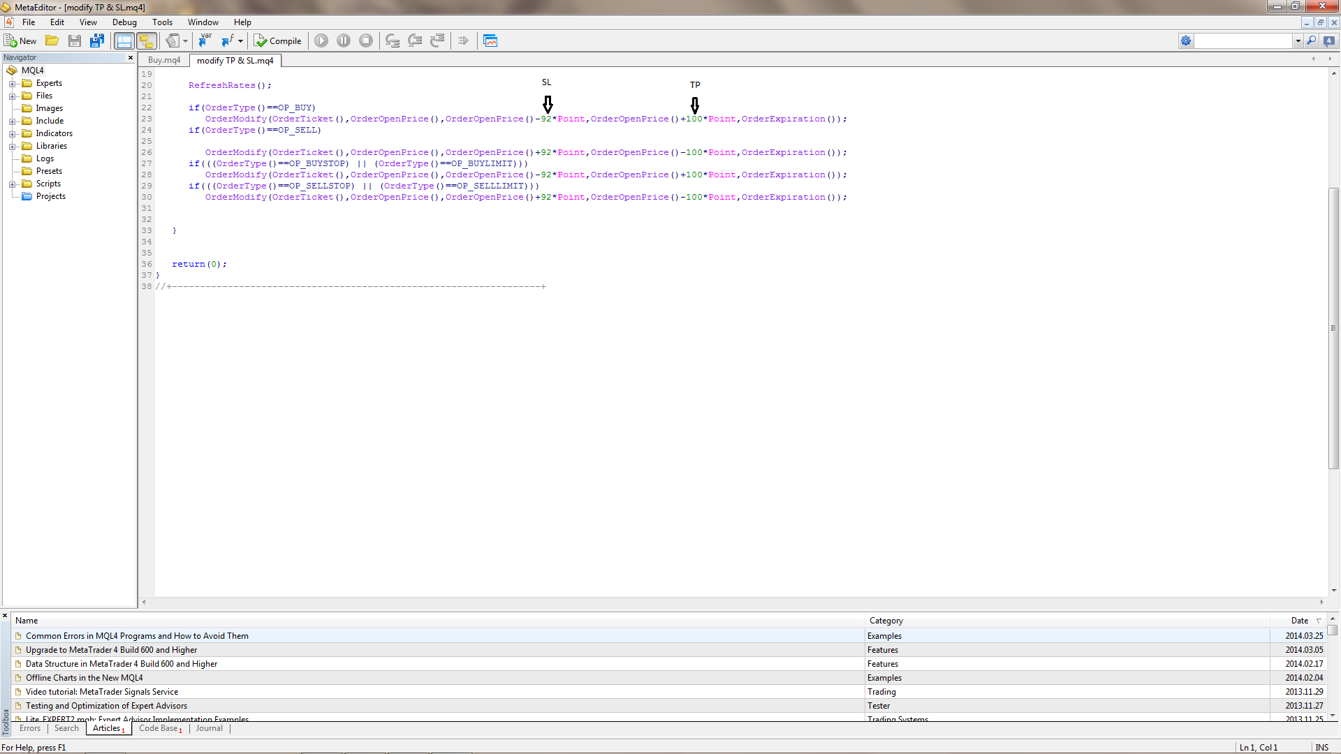Screen dimensions: 1341x754
Task: Create a new file with New button
Action: coord(20,41)
